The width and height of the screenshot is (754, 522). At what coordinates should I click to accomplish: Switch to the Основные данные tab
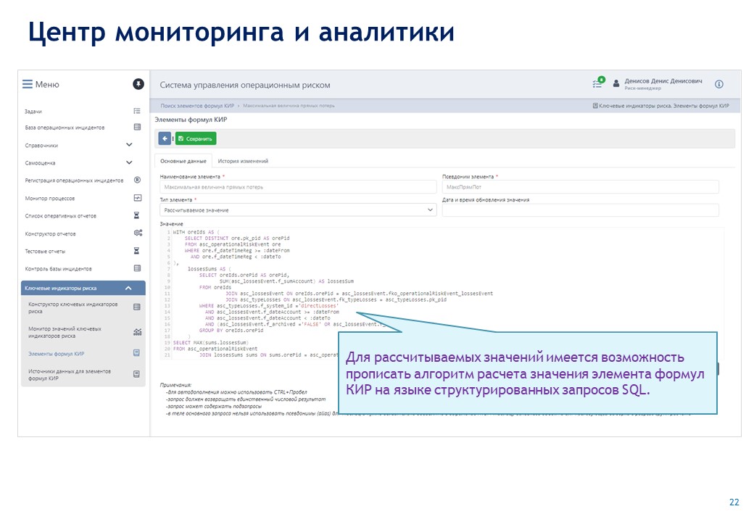[x=183, y=161]
